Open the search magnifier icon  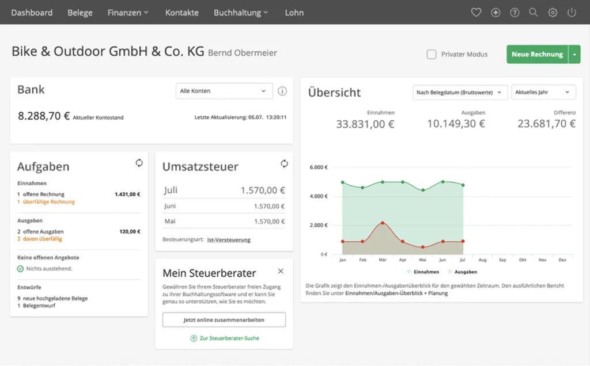pos(534,12)
